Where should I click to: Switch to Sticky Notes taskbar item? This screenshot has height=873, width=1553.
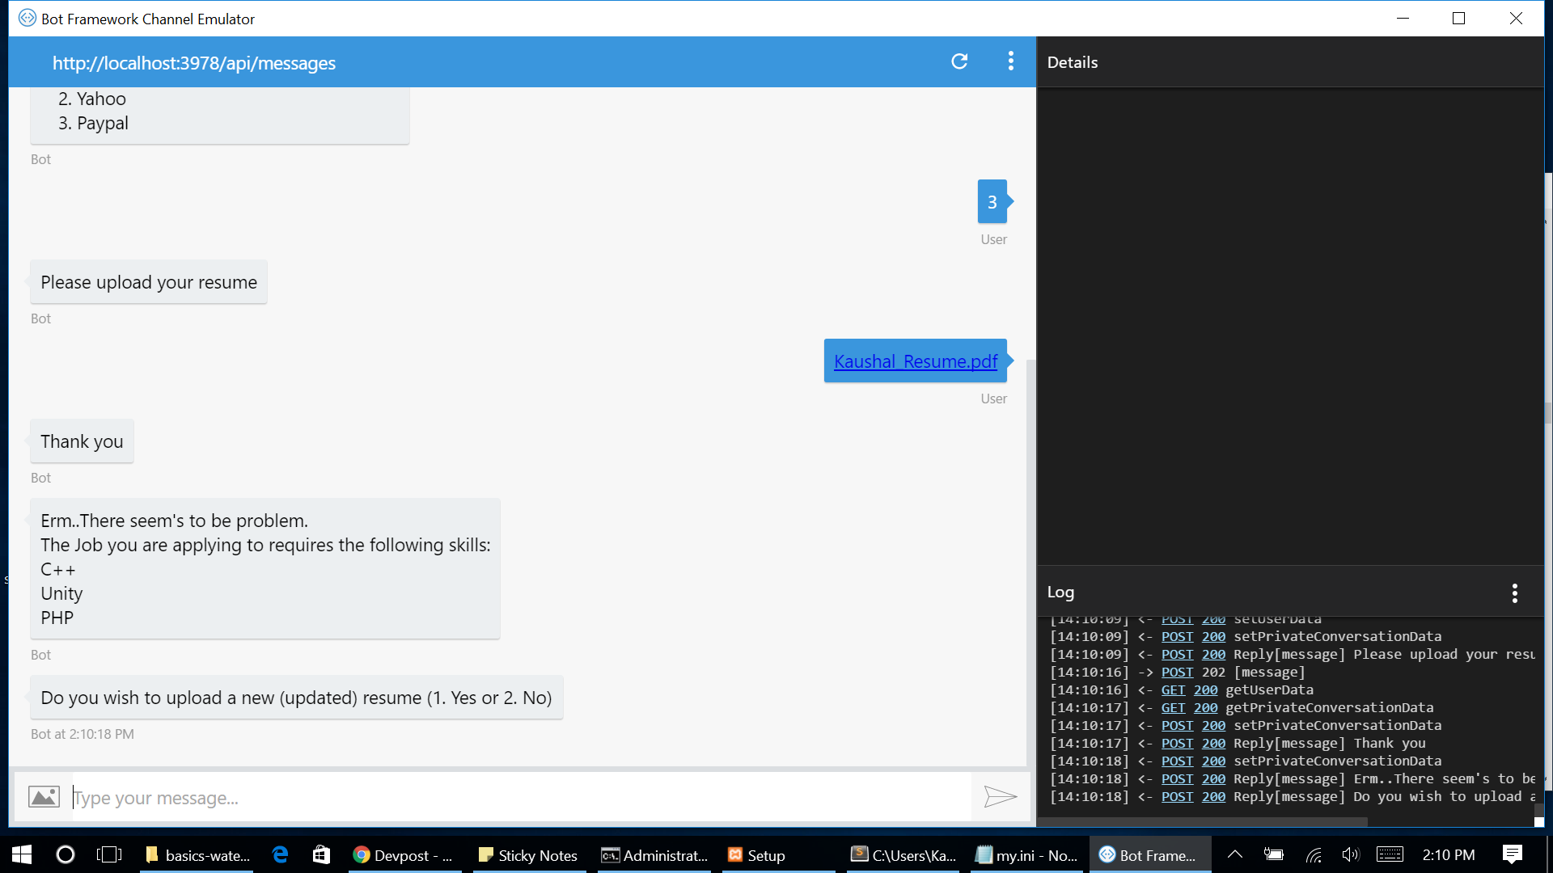point(529,855)
